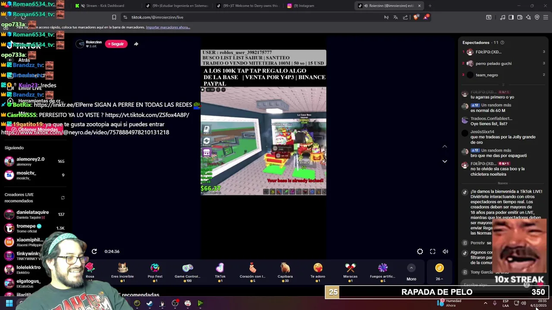Open Roierzinn profile avatar

[x=80, y=44]
